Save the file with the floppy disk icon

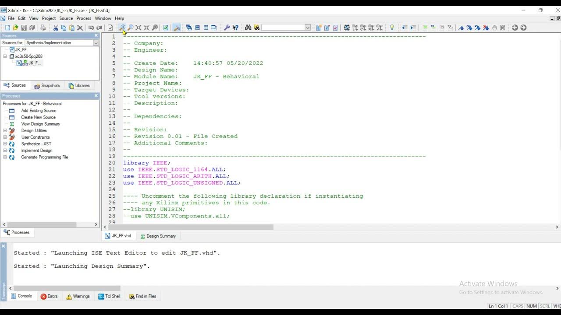(24, 28)
